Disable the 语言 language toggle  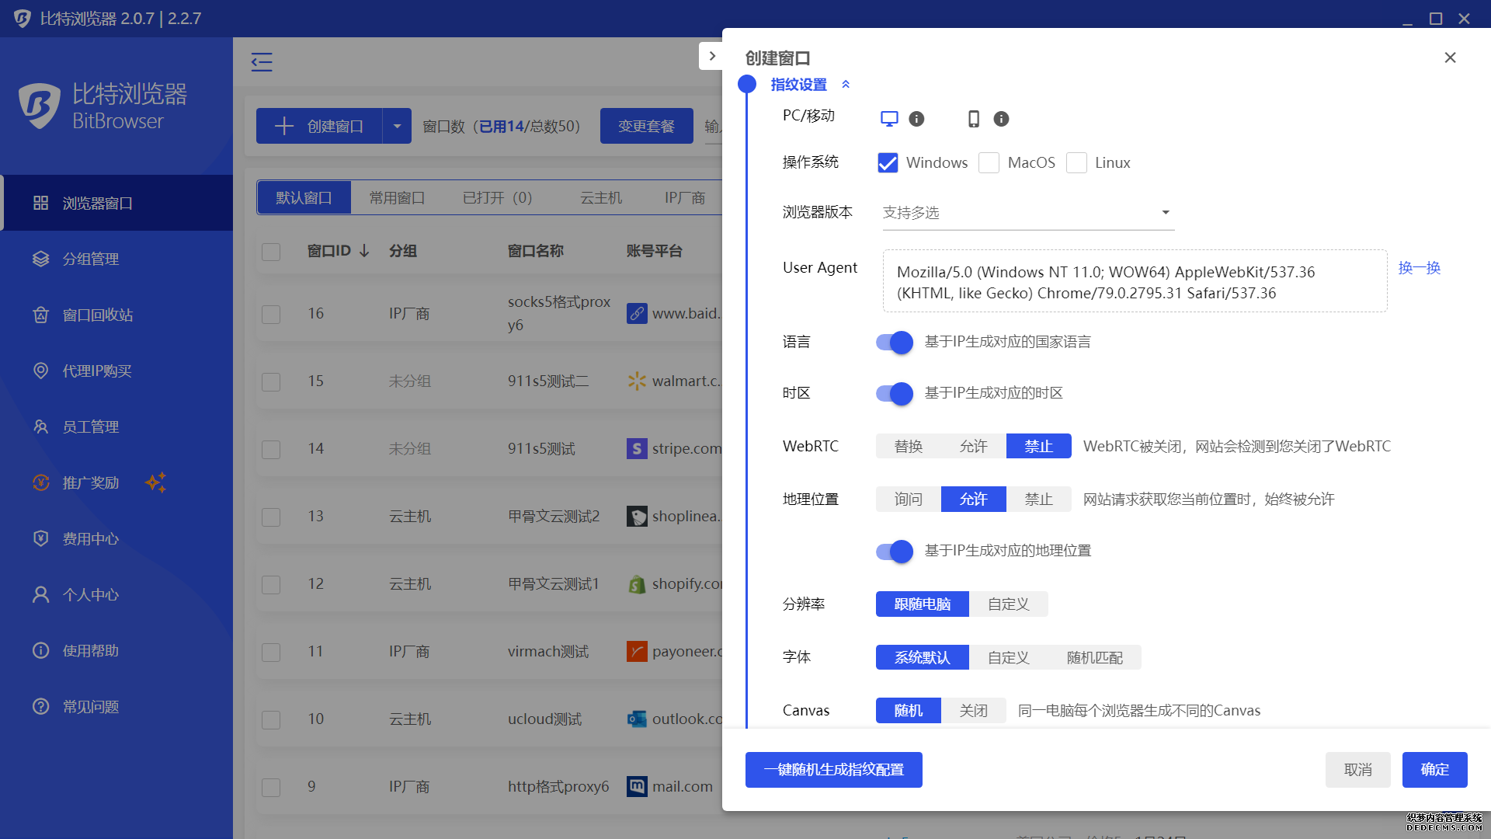click(x=894, y=342)
